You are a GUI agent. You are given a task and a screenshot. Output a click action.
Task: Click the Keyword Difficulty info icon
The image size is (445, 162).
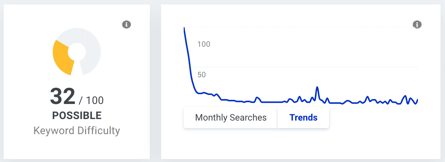[x=126, y=24]
